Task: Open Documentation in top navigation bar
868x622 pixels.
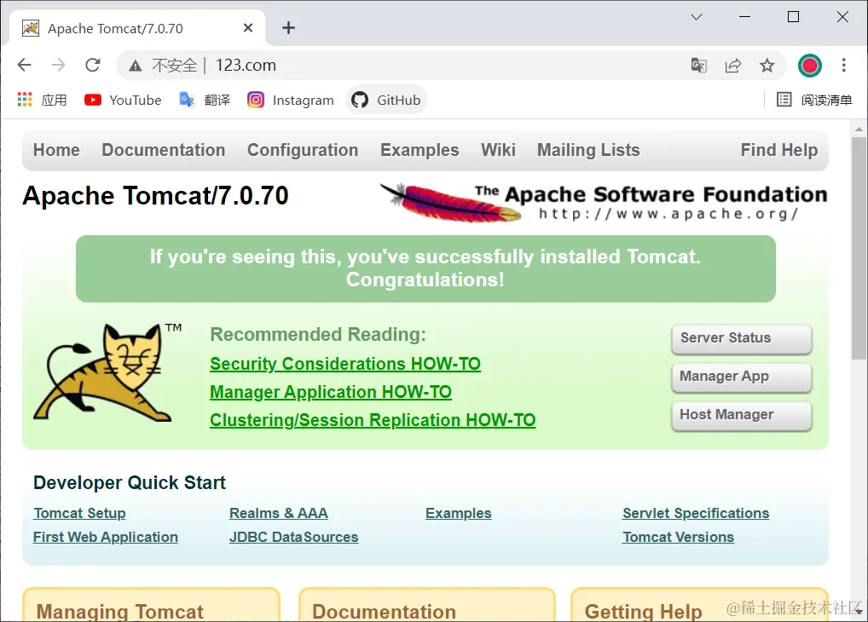Action: [164, 150]
